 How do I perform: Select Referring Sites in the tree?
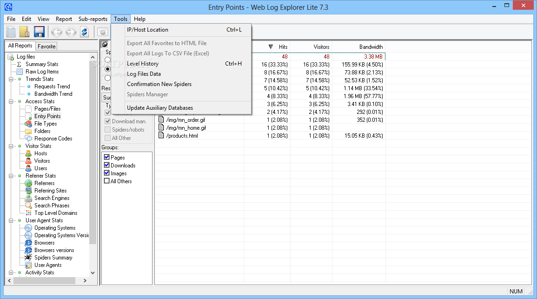point(50,191)
